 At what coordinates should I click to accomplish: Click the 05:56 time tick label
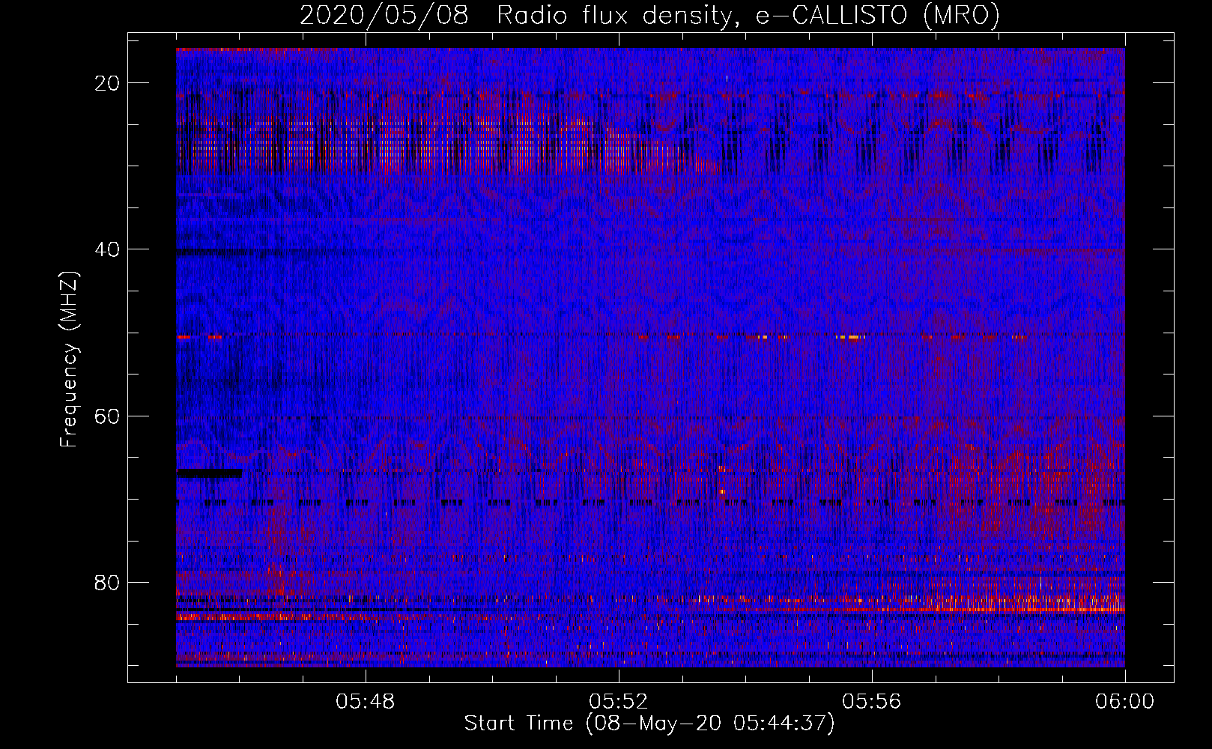872,703
